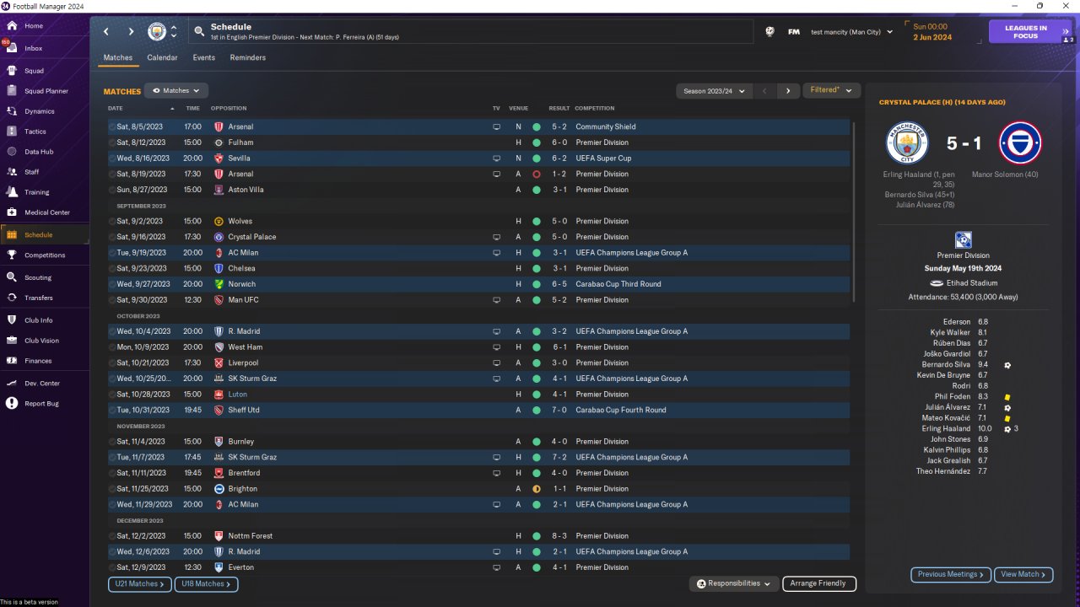Open Report Bug in the sidebar
Image resolution: width=1080 pixels, height=607 pixels.
coord(41,404)
